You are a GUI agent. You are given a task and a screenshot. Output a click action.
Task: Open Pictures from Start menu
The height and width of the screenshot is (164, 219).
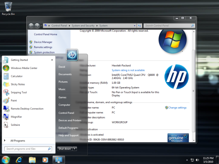(x=63, y=82)
